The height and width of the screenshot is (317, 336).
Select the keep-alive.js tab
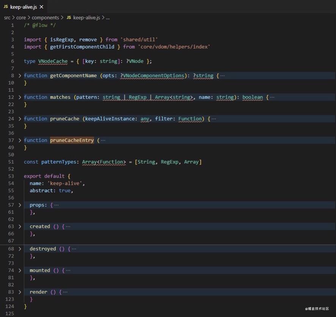coord(24,7)
